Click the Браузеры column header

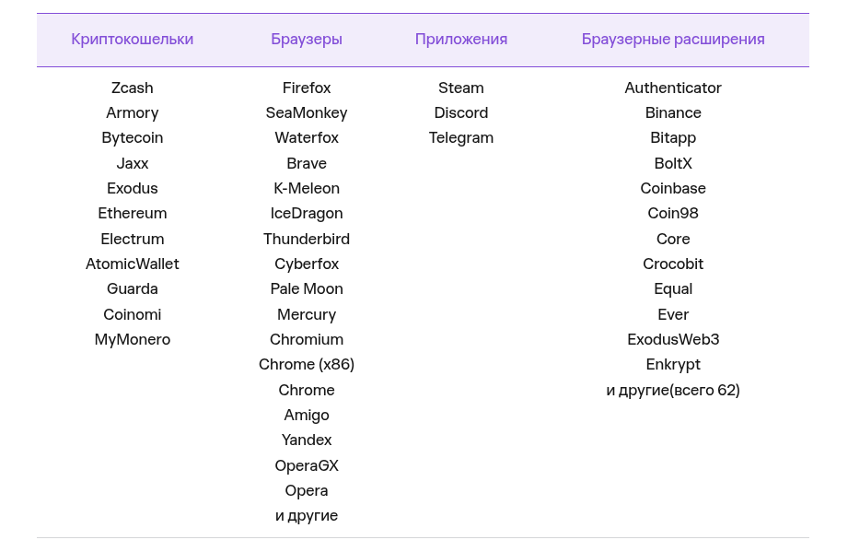pos(307,39)
